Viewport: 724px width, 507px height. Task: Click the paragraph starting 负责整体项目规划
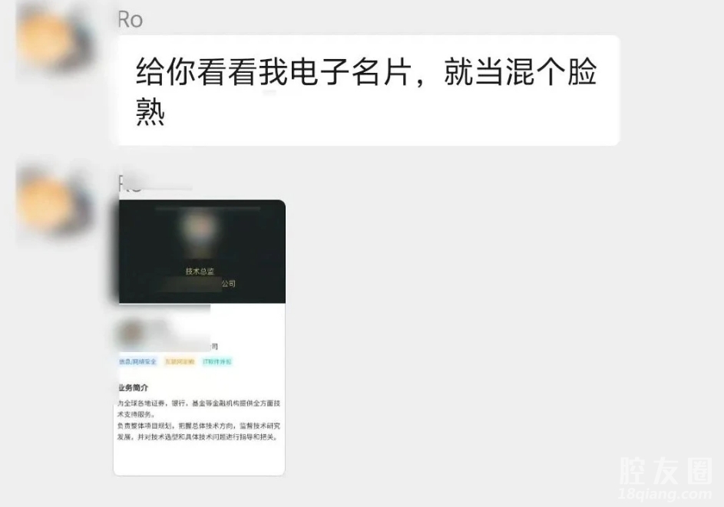pos(199,431)
